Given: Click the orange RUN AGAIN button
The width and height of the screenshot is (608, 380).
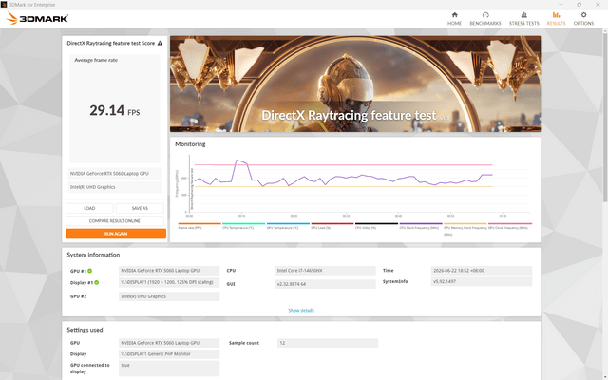Looking at the screenshot, I should pos(116,234).
